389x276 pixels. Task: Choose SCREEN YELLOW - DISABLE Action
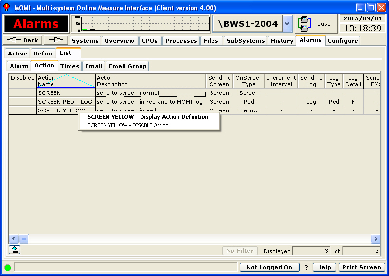pos(128,125)
